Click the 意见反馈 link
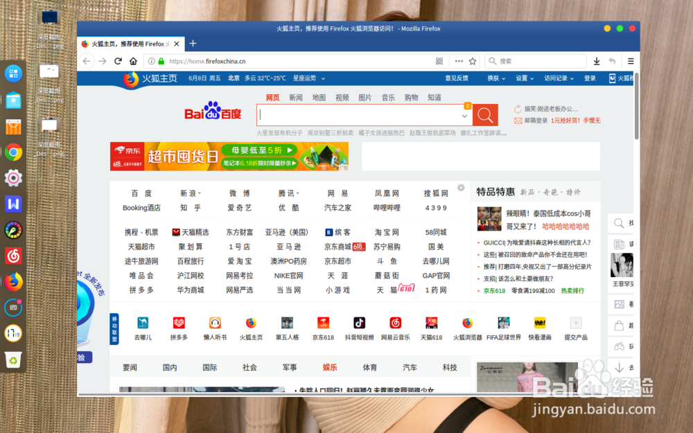 point(457,78)
